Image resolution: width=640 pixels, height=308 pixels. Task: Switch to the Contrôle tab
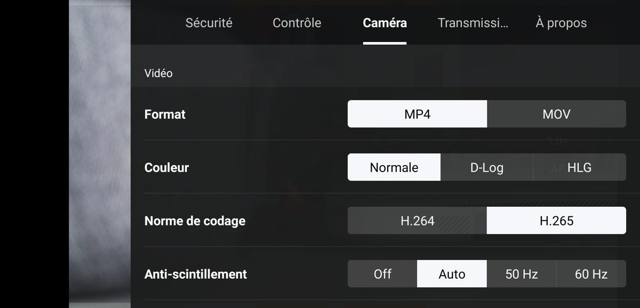tap(297, 23)
